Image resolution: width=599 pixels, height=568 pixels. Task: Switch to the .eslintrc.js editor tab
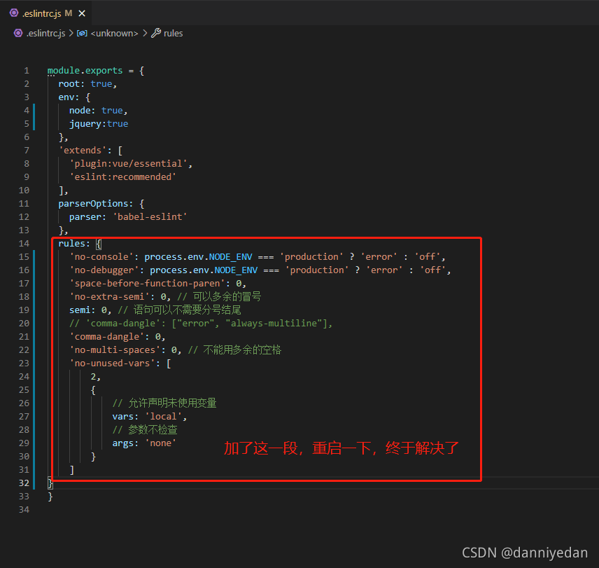tap(43, 12)
